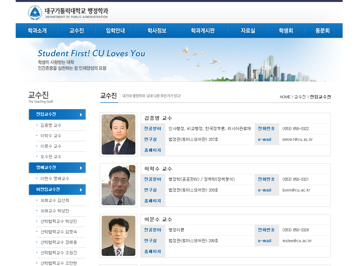
Task: Click the HOME breadcrumb link
Action: pyautogui.click(x=285, y=97)
